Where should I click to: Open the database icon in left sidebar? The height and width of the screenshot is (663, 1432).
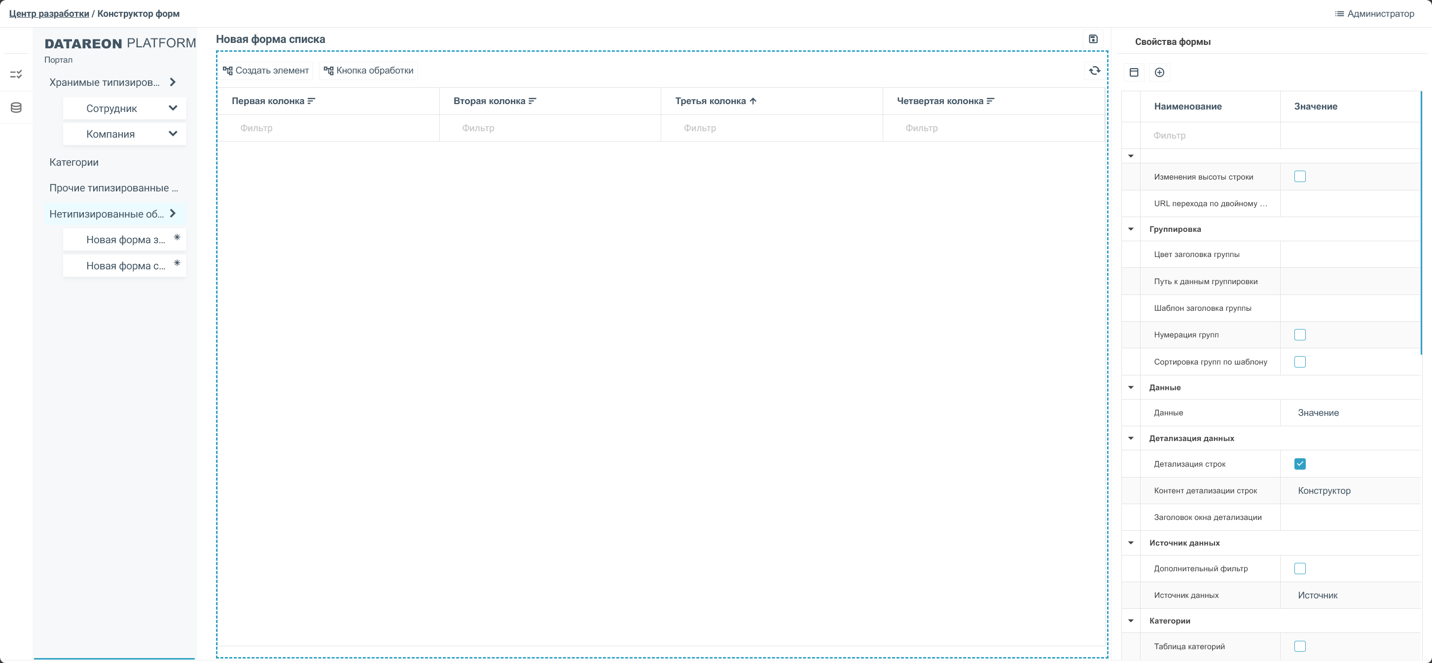pyautogui.click(x=16, y=108)
